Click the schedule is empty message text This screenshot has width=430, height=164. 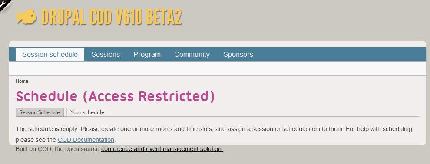coord(215,134)
